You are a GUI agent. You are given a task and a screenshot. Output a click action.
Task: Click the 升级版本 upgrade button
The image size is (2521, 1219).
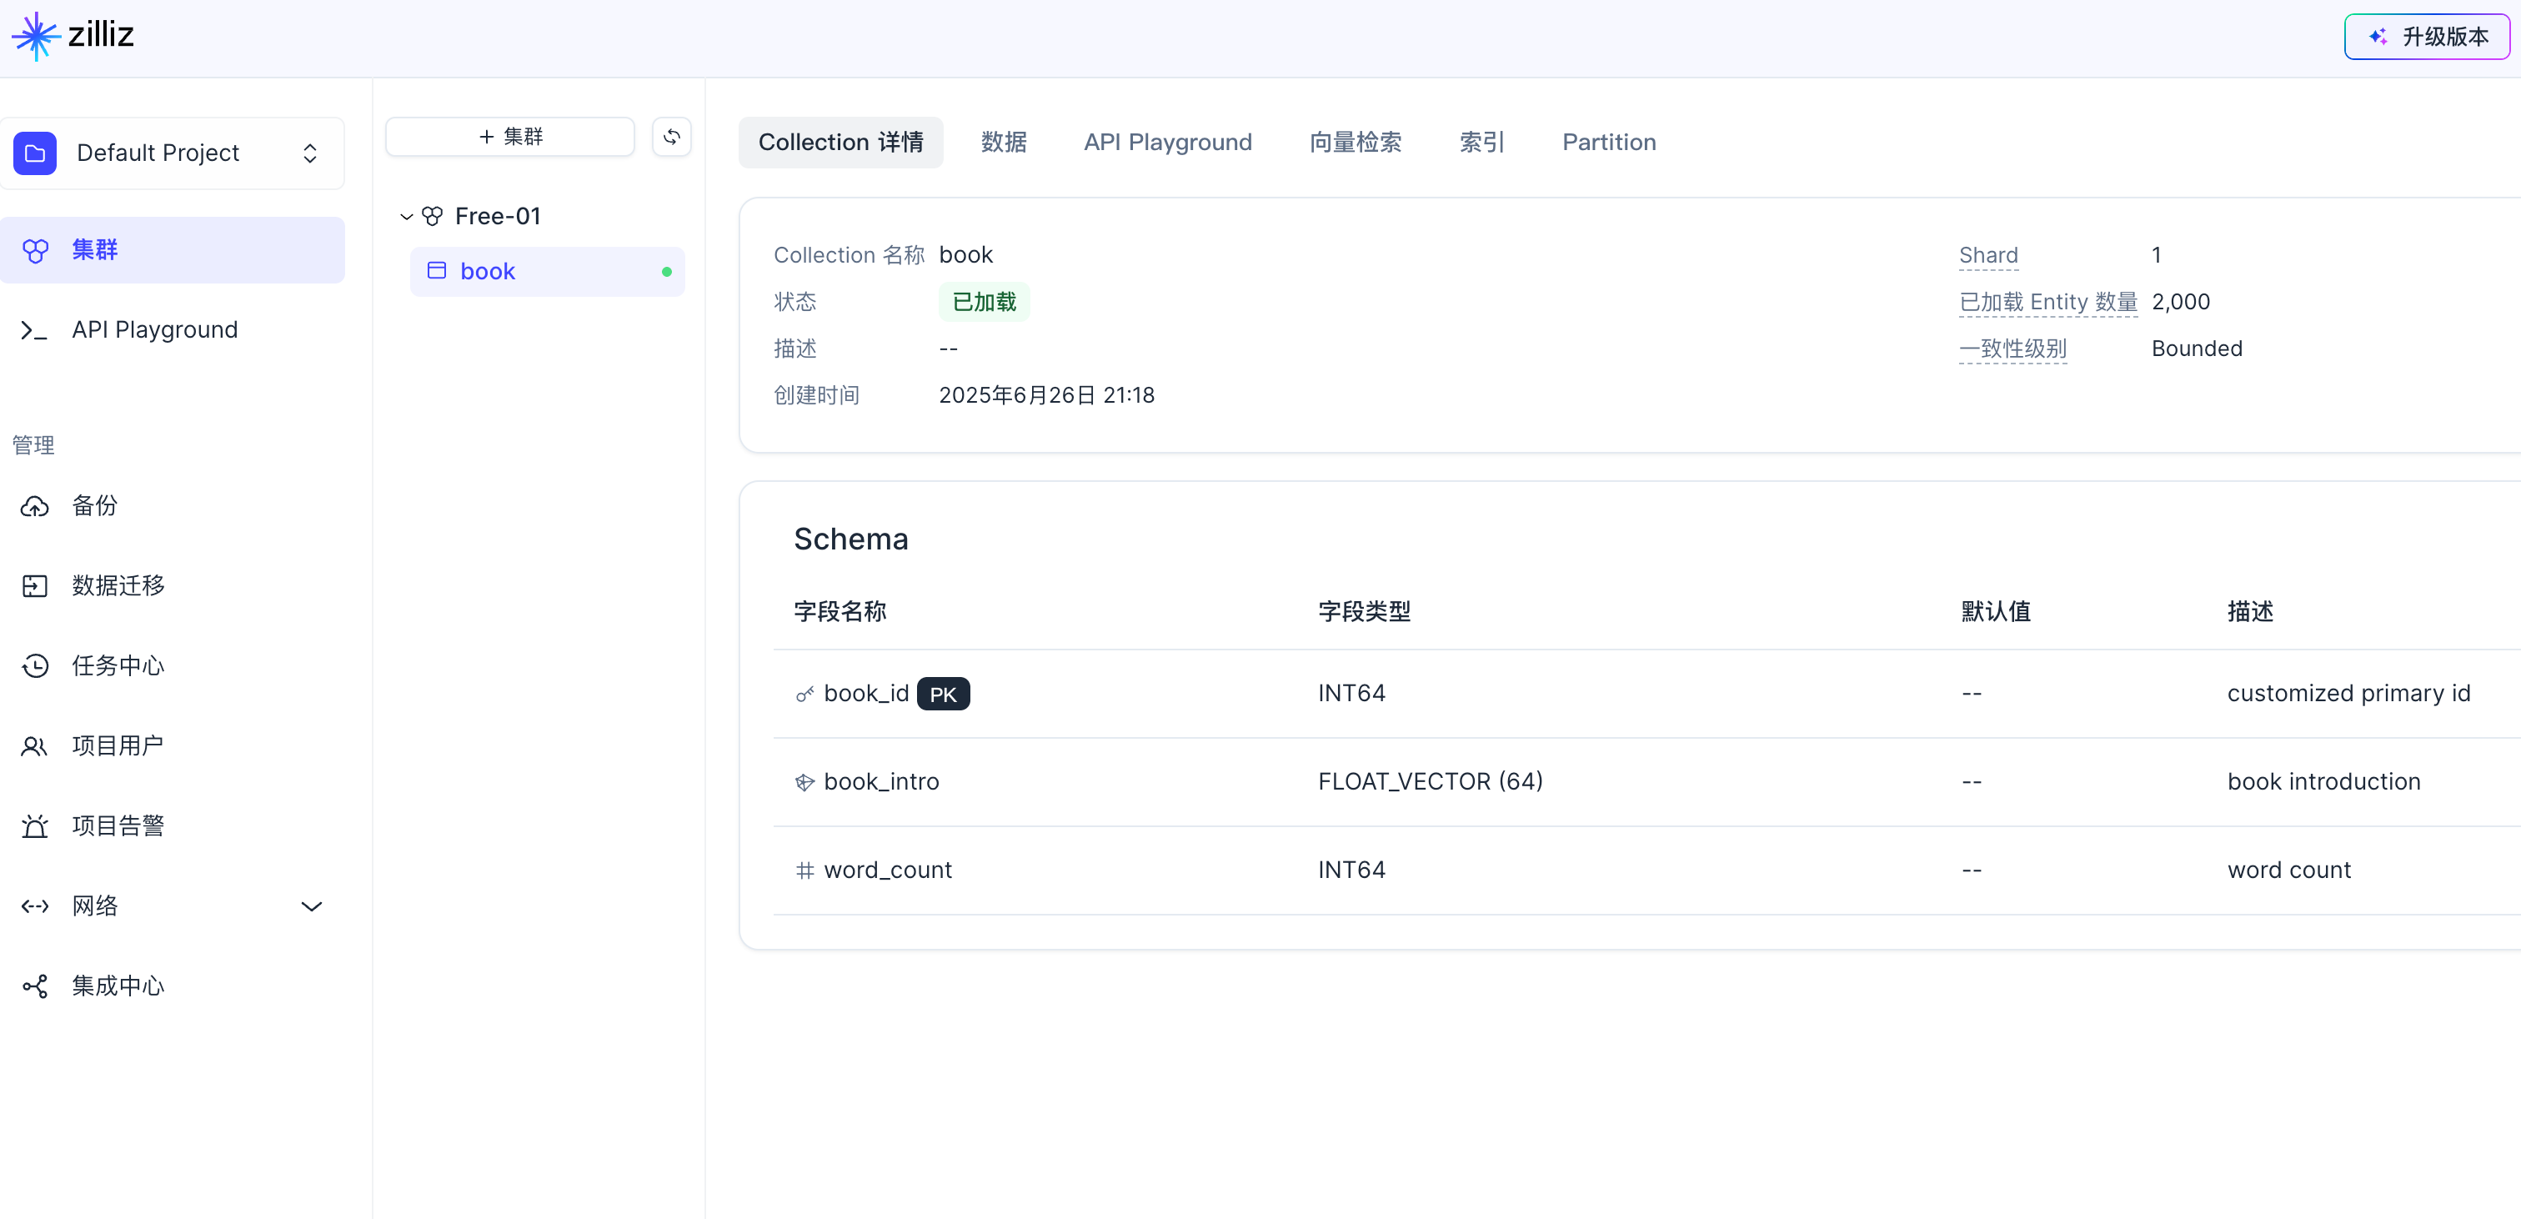tap(2426, 36)
